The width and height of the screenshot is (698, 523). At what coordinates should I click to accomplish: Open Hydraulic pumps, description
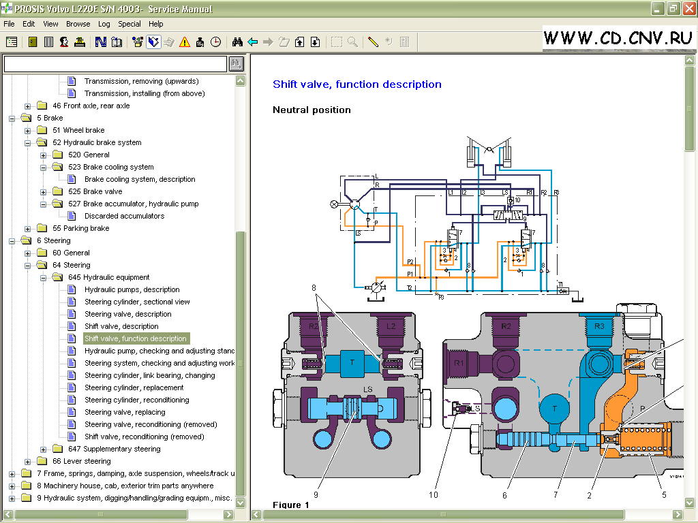pos(132,289)
